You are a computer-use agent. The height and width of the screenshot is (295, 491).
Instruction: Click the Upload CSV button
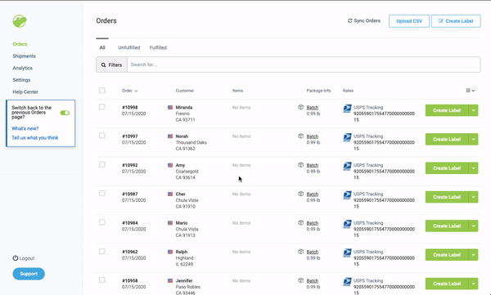click(x=409, y=21)
